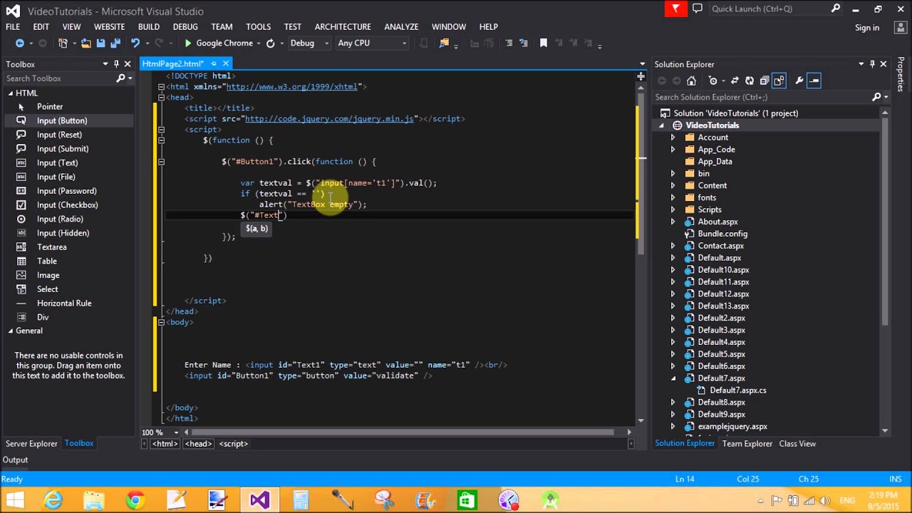Image resolution: width=912 pixels, height=513 pixels.
Task: Click the Sign in link
Action: [866, 28]
